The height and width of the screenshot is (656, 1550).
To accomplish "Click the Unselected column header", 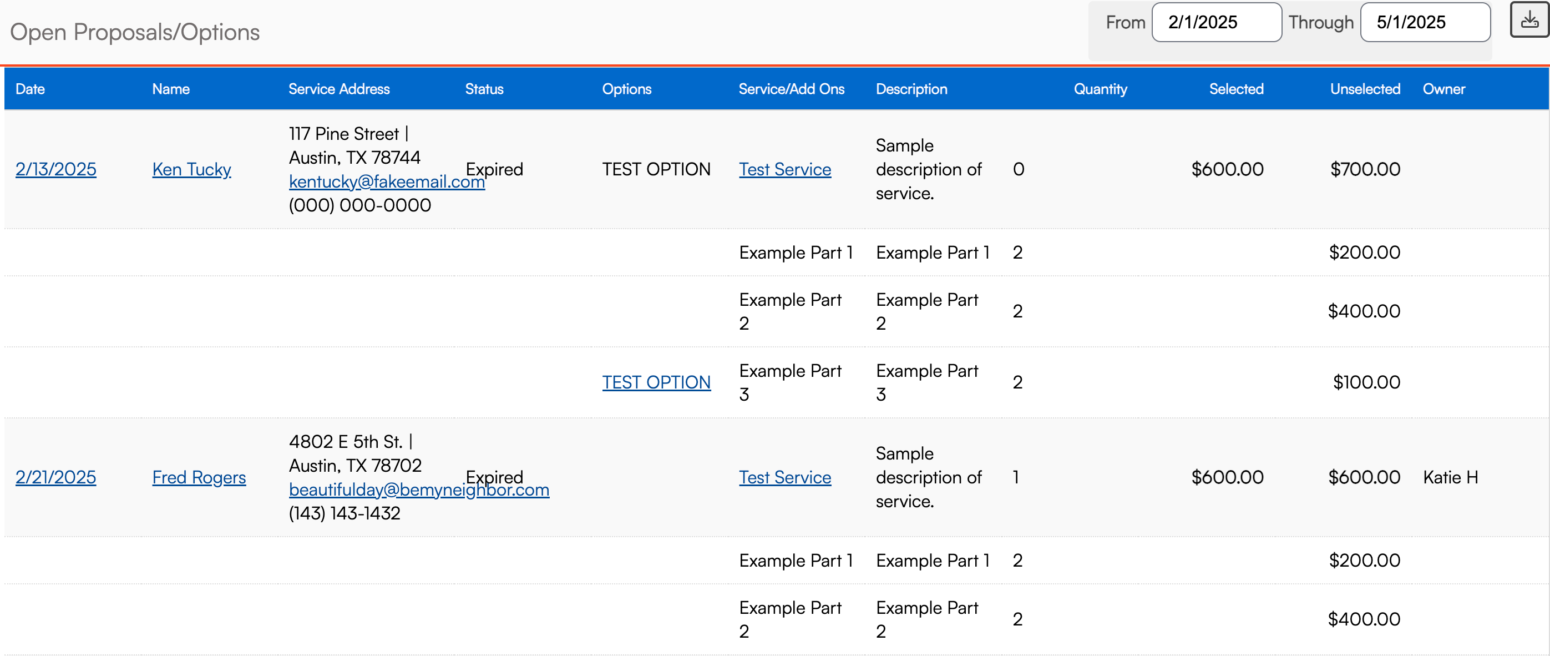I will click(1365, 89).
